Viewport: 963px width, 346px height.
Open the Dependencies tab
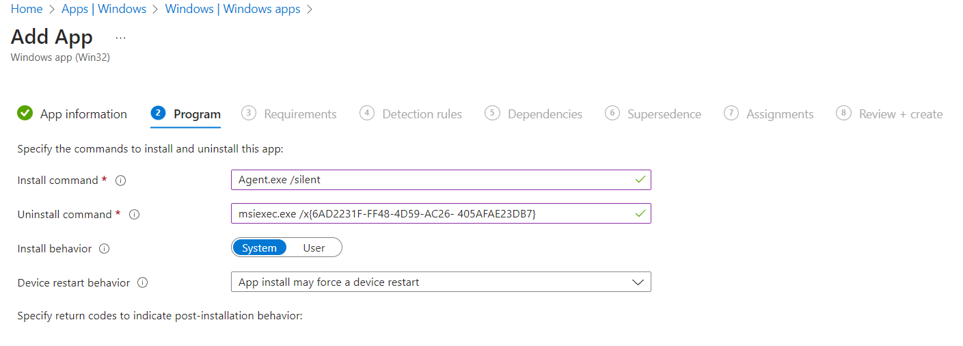pos(545,114)
